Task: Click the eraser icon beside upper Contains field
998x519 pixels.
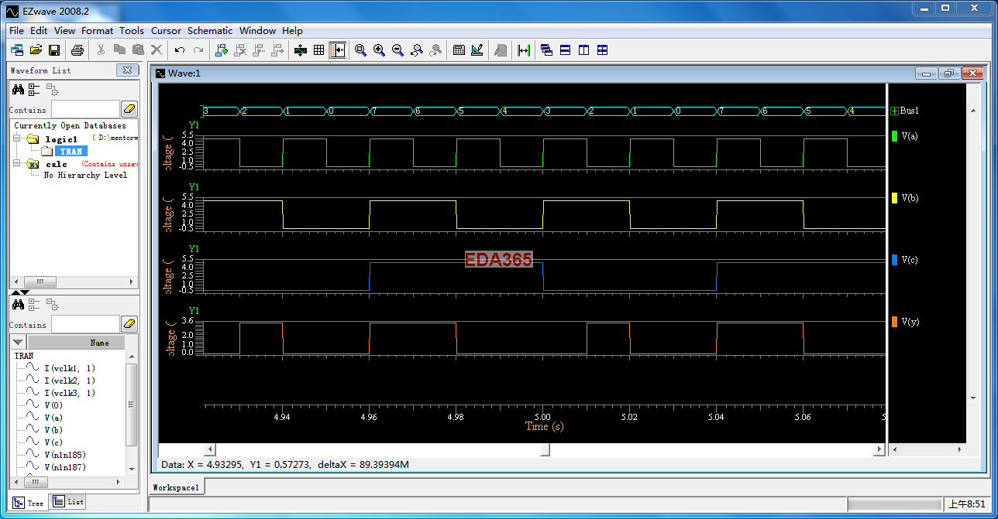Action: (x=129, y=109)
